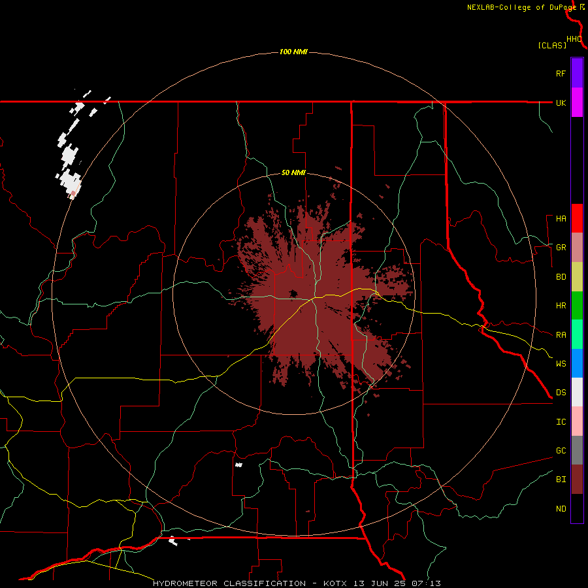Click the 'KOTX' radar site identifier

click(335, 583)
